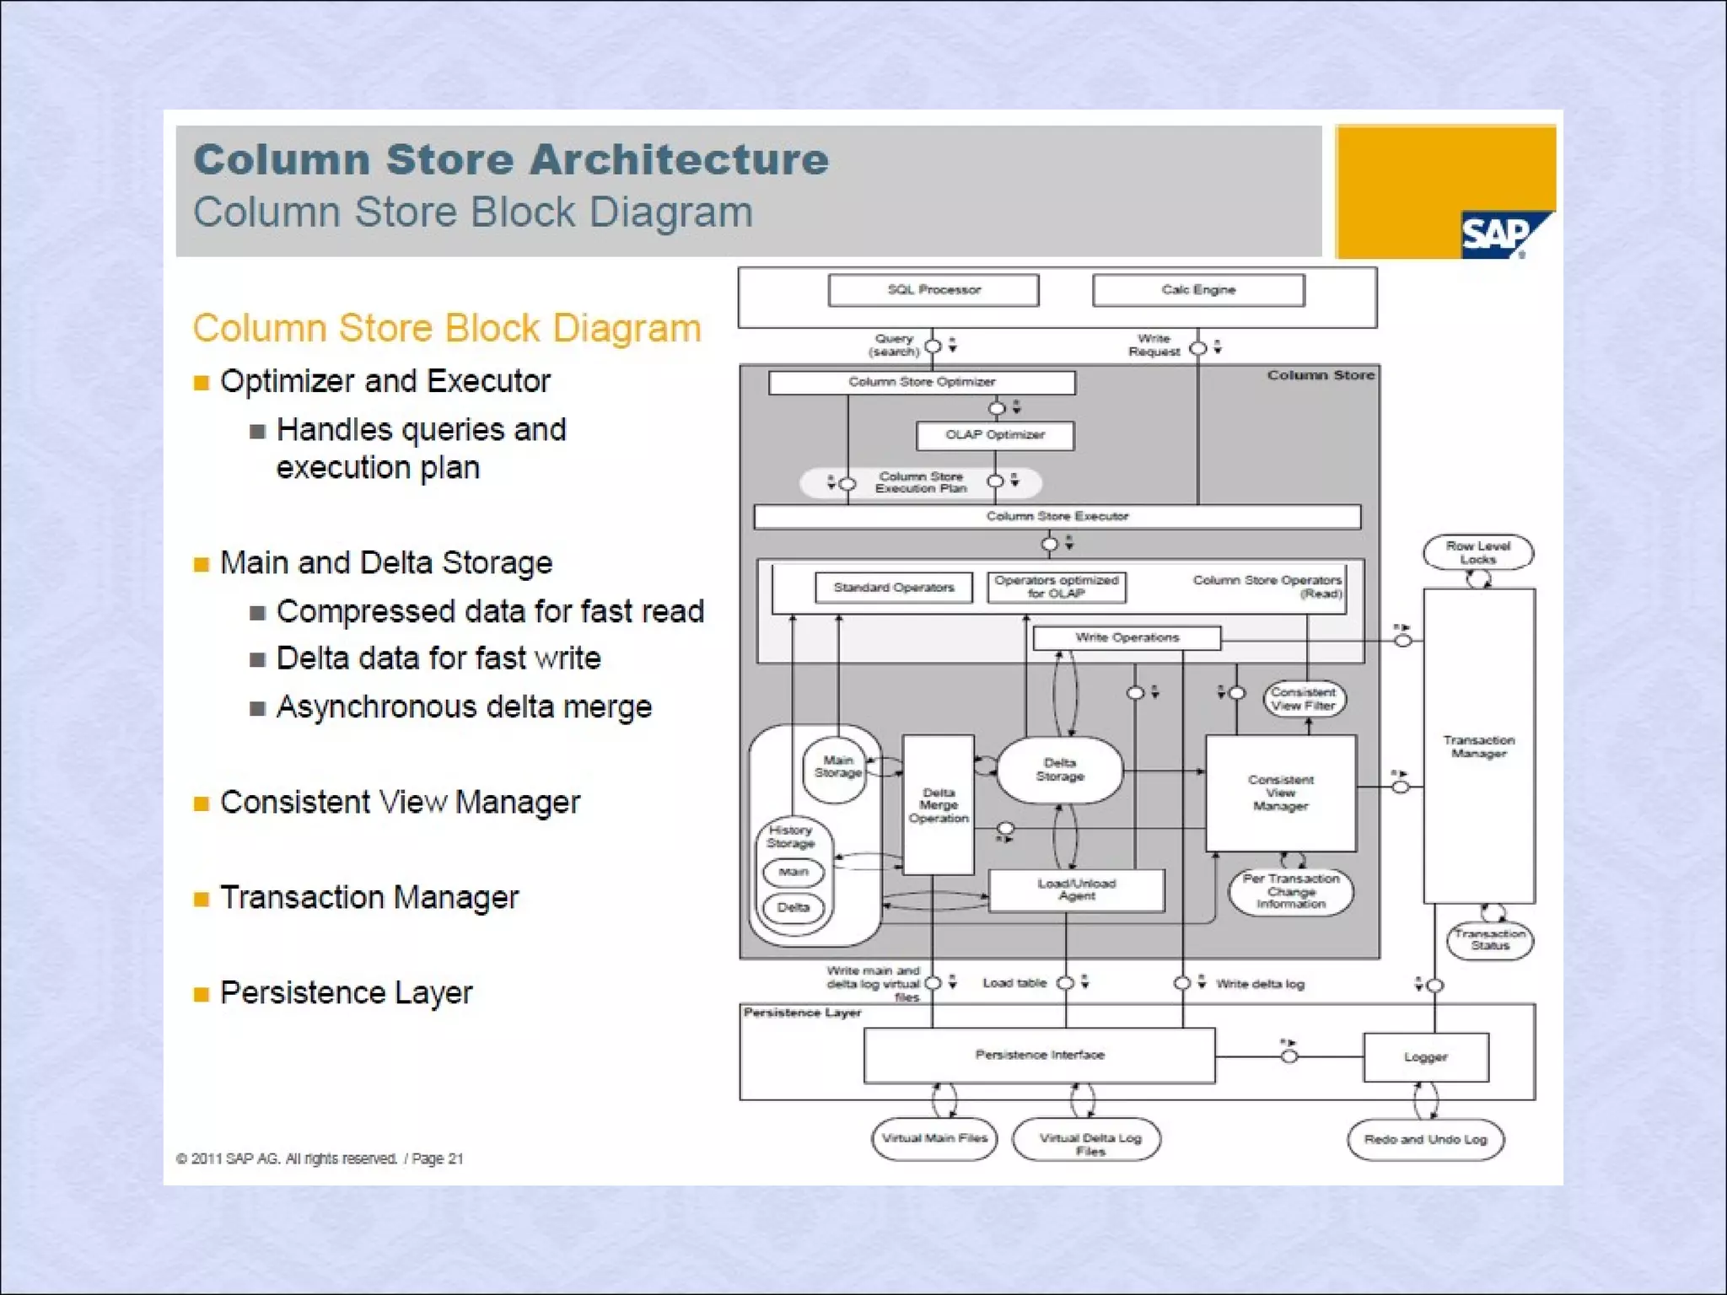The height and width of the screenshot is (1295, 1727).
Task: Select the Column Store Executor bar
Action: click(x=1057, y=516)
